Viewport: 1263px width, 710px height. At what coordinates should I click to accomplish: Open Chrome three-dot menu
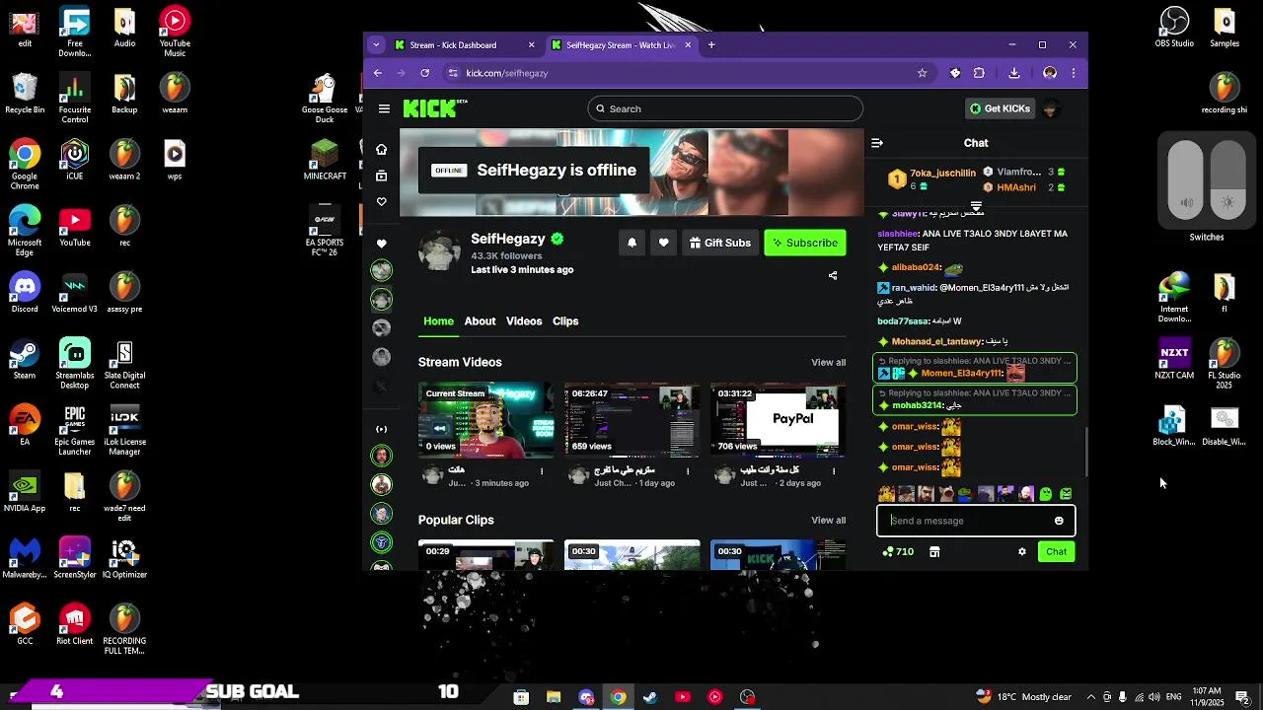pos(1074,73)
